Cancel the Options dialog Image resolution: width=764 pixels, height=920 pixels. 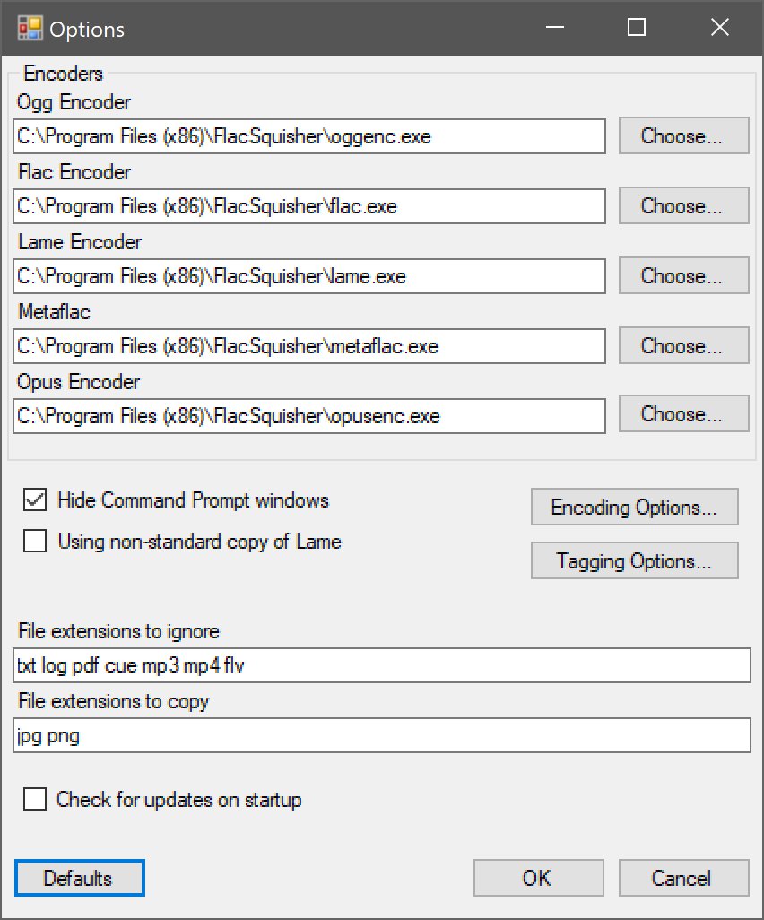[683, 878]
